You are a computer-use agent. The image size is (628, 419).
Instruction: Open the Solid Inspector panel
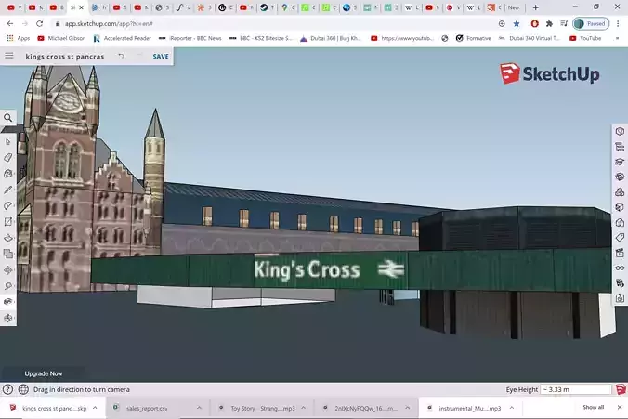click(x=620, y=283)
